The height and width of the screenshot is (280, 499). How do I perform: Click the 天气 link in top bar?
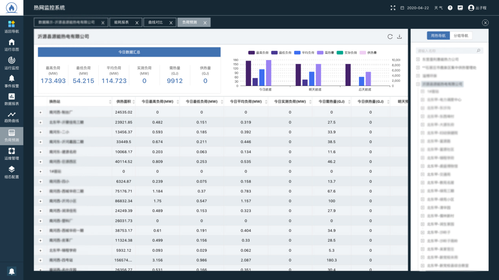point(438,8)
